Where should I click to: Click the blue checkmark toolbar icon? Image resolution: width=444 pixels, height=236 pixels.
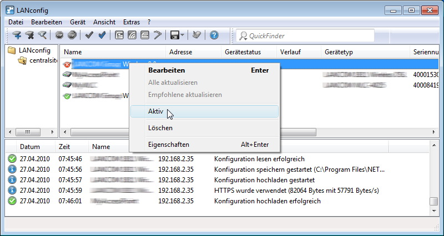coord(102,35)
